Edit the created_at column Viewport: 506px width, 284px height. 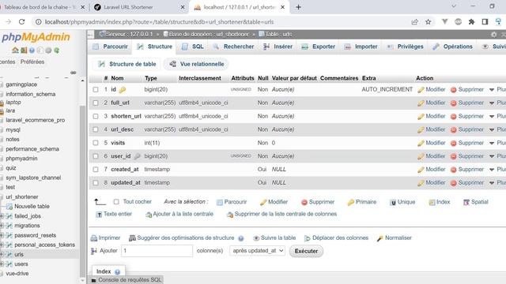pos(431,170)
